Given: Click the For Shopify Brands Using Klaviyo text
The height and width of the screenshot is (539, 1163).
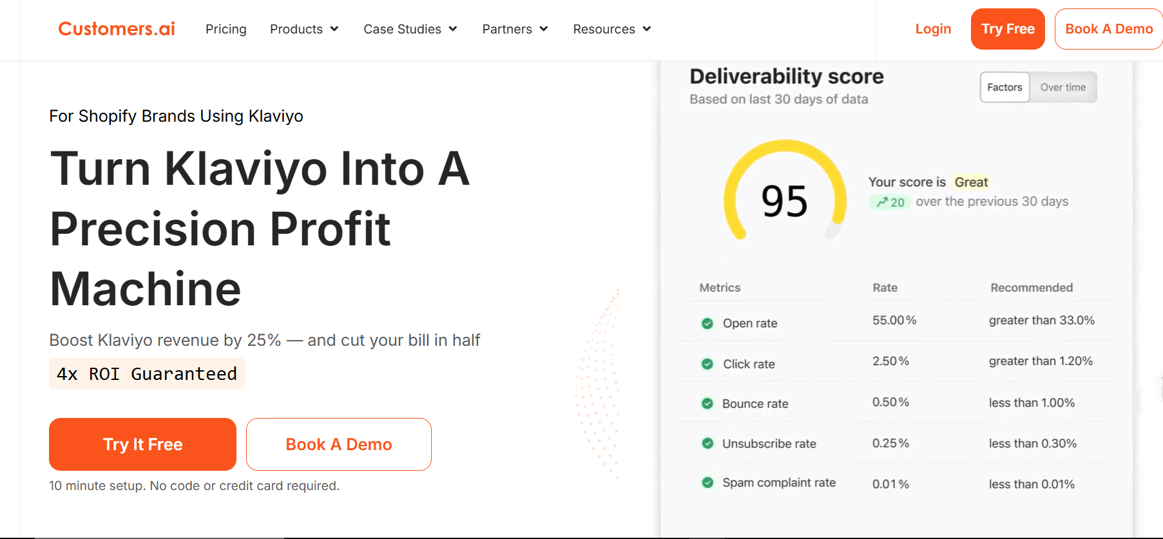Looking at the screenshot, I should pyautogui.click(x=176, y=116).
